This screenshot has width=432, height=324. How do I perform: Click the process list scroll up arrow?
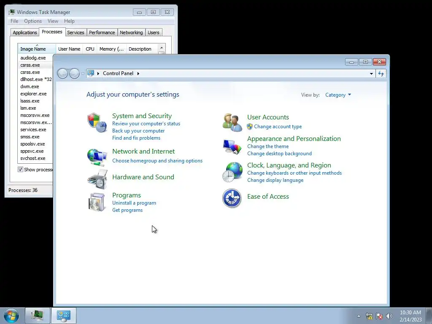162,48
